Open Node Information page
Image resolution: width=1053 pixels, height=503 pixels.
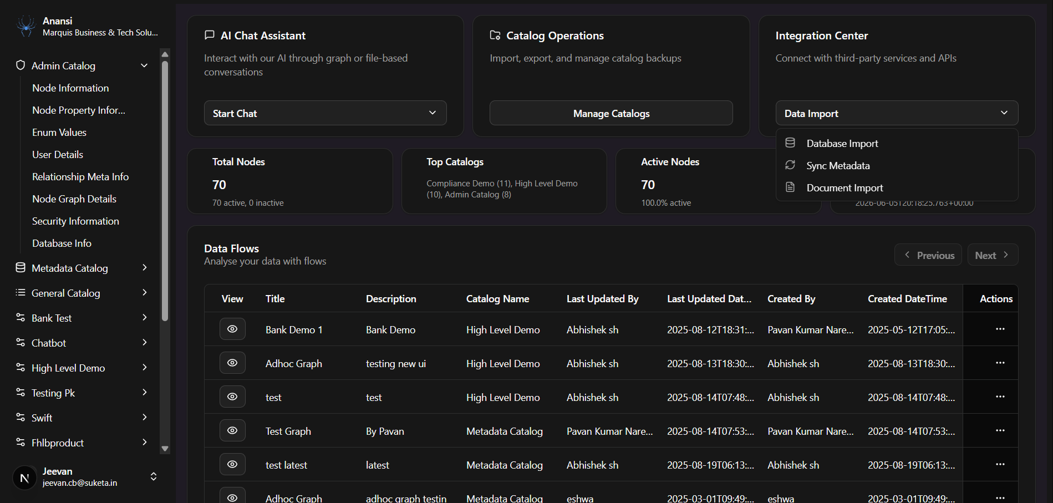[x=70, y=88]
